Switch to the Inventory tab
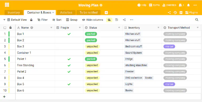Screen dimensions: 202x102 tap(14, 13)
